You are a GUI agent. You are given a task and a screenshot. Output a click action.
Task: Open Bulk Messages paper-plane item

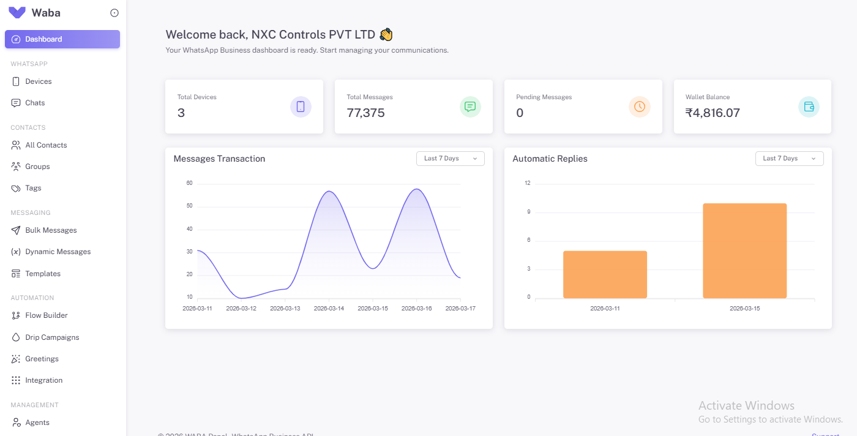[62, 230]
